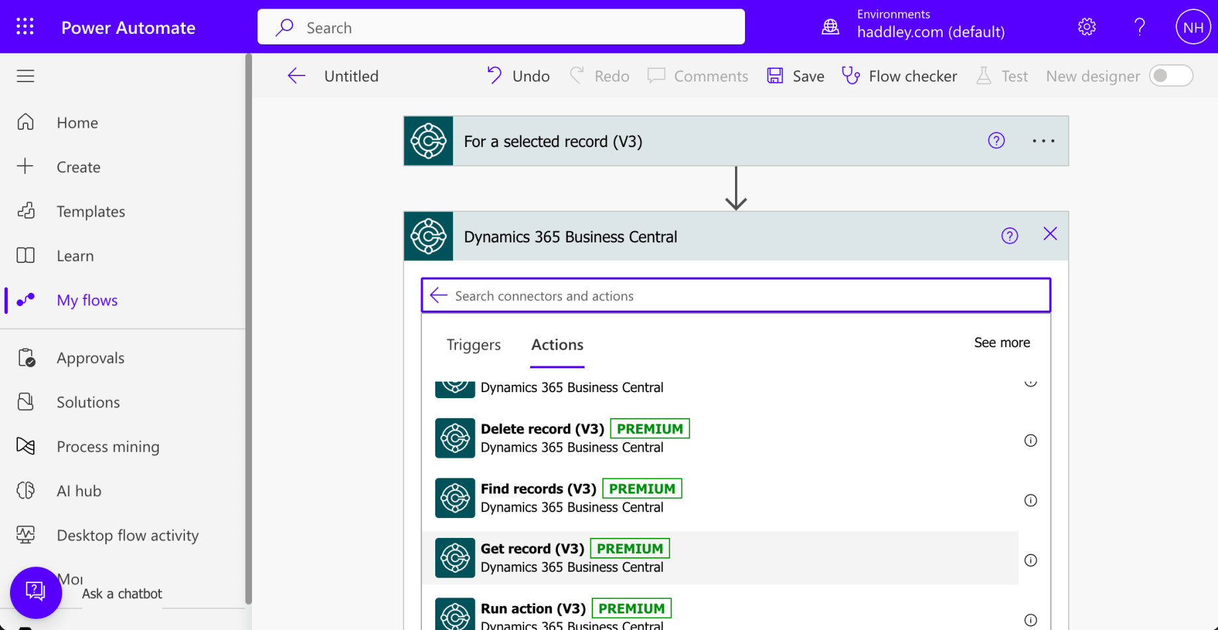Expand actions list with See more

pyautogui.click(x=1002, y=342)
